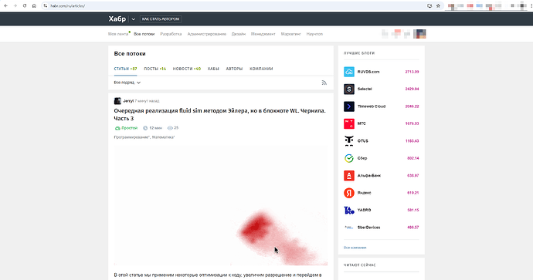This screenshot has height=280, width=533.
Task: Expand the dropdown next to Хабр logo
Action: [x=133, y=19]
